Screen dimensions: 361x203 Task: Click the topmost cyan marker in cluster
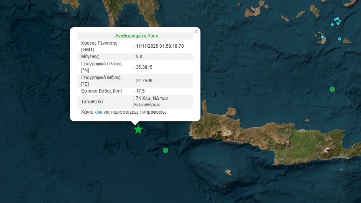(x=337, y=19)
